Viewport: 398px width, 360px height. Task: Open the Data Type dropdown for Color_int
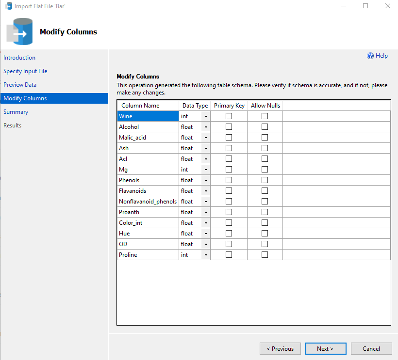coord(206,223)
